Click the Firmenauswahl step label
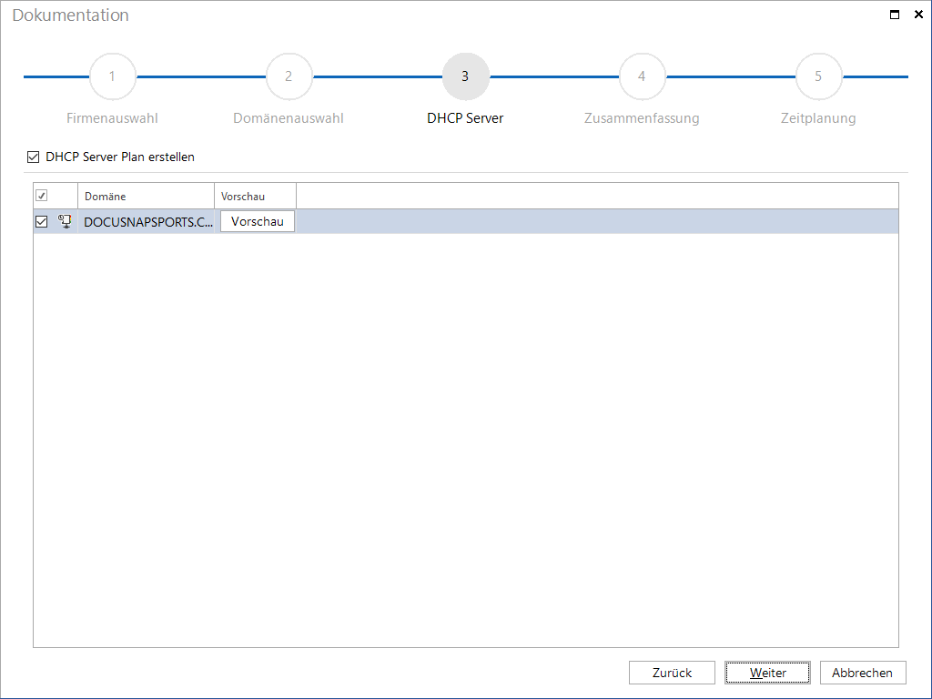 (x=112, y=118)
